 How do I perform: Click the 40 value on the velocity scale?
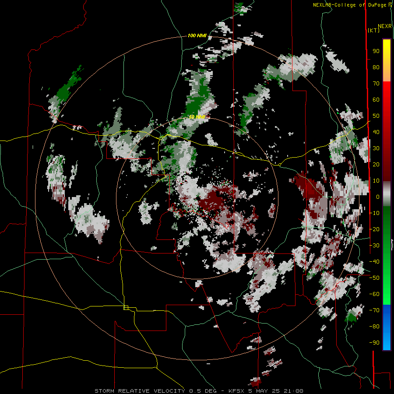[376, 132]
